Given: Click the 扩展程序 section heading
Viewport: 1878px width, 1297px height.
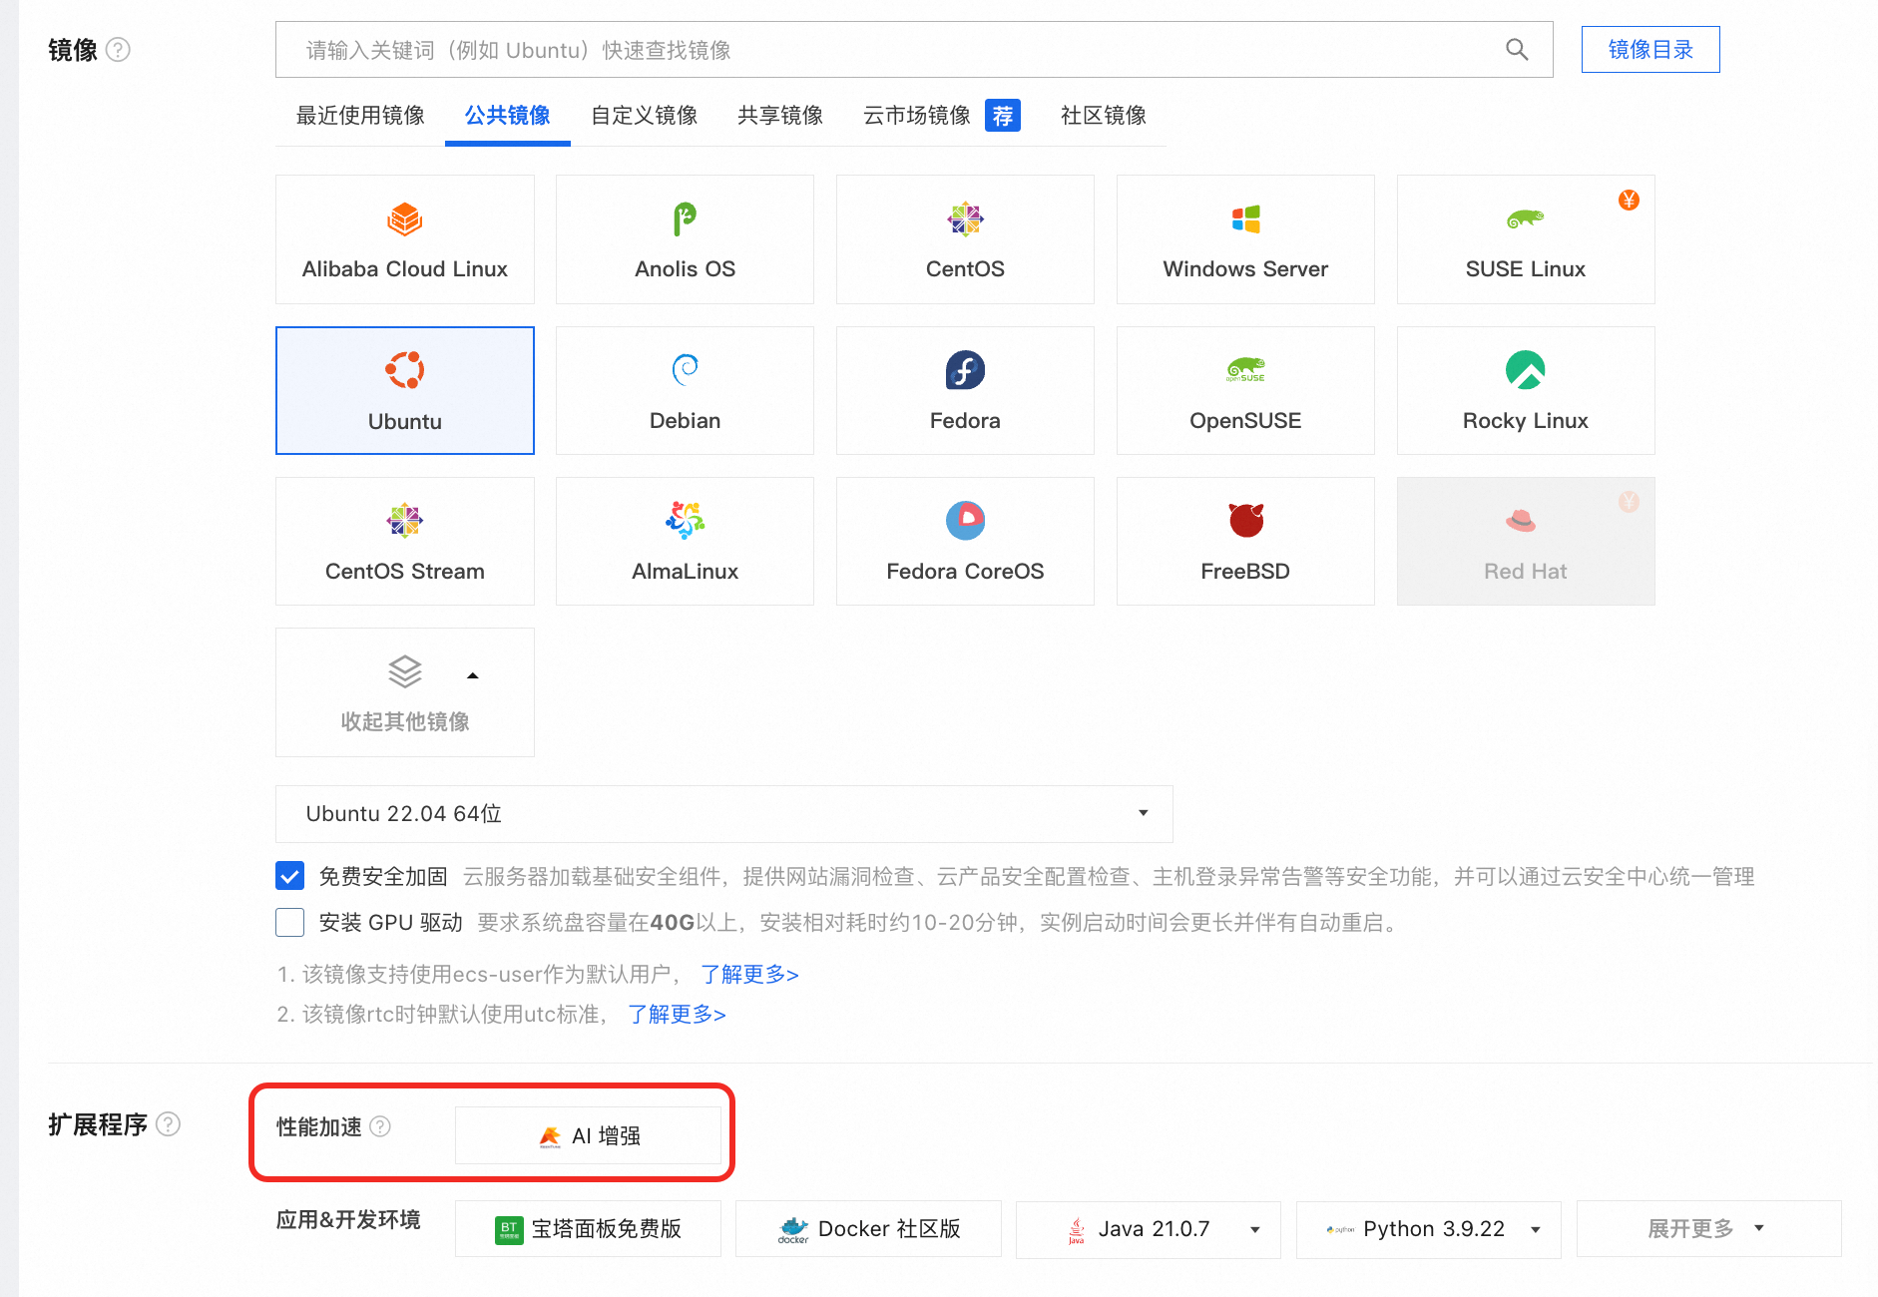Looking at the screenshot, I should coord(98,1124).
